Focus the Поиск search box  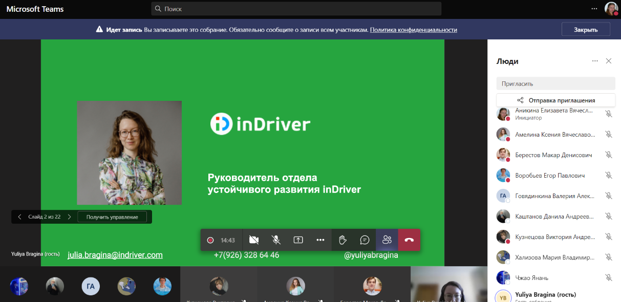click(x=296, y=9)
